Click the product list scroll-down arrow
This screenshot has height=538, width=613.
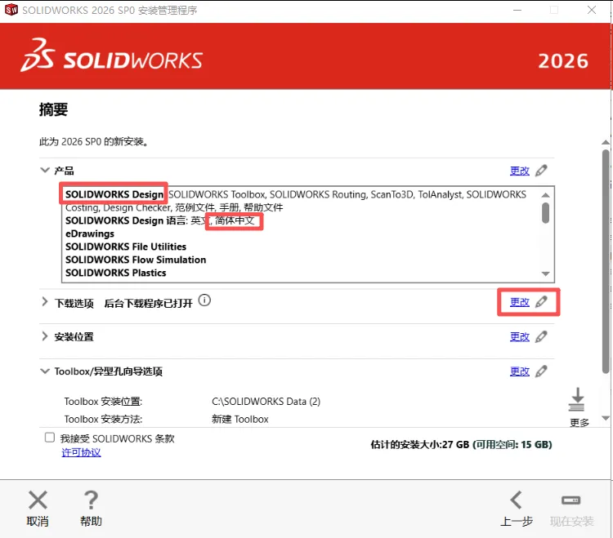click(x=546, y=273)
